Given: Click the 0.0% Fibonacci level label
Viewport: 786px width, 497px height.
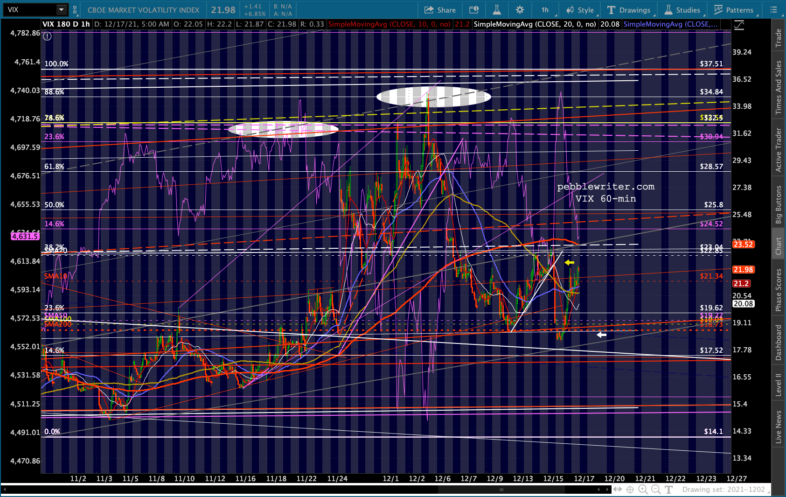Looking at the screenshot, I should tap(52, 432).
